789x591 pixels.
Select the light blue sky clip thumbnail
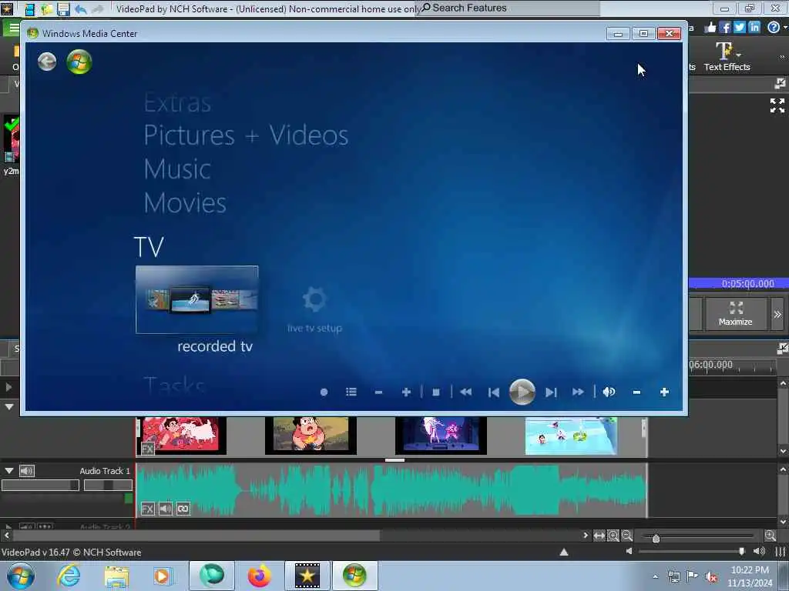tap(571, 436)
